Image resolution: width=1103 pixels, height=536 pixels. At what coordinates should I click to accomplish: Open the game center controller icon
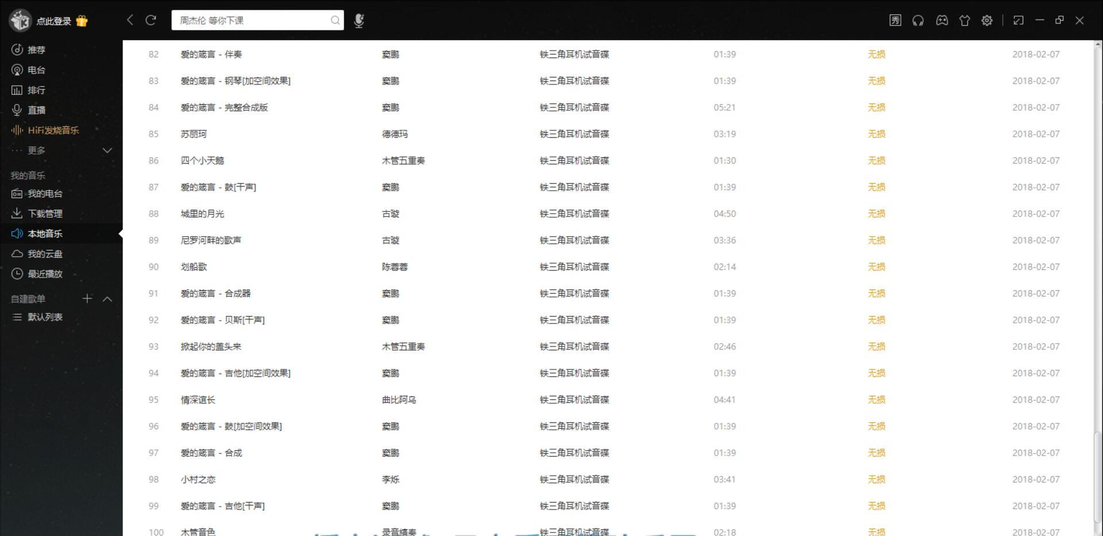[942, 20]
